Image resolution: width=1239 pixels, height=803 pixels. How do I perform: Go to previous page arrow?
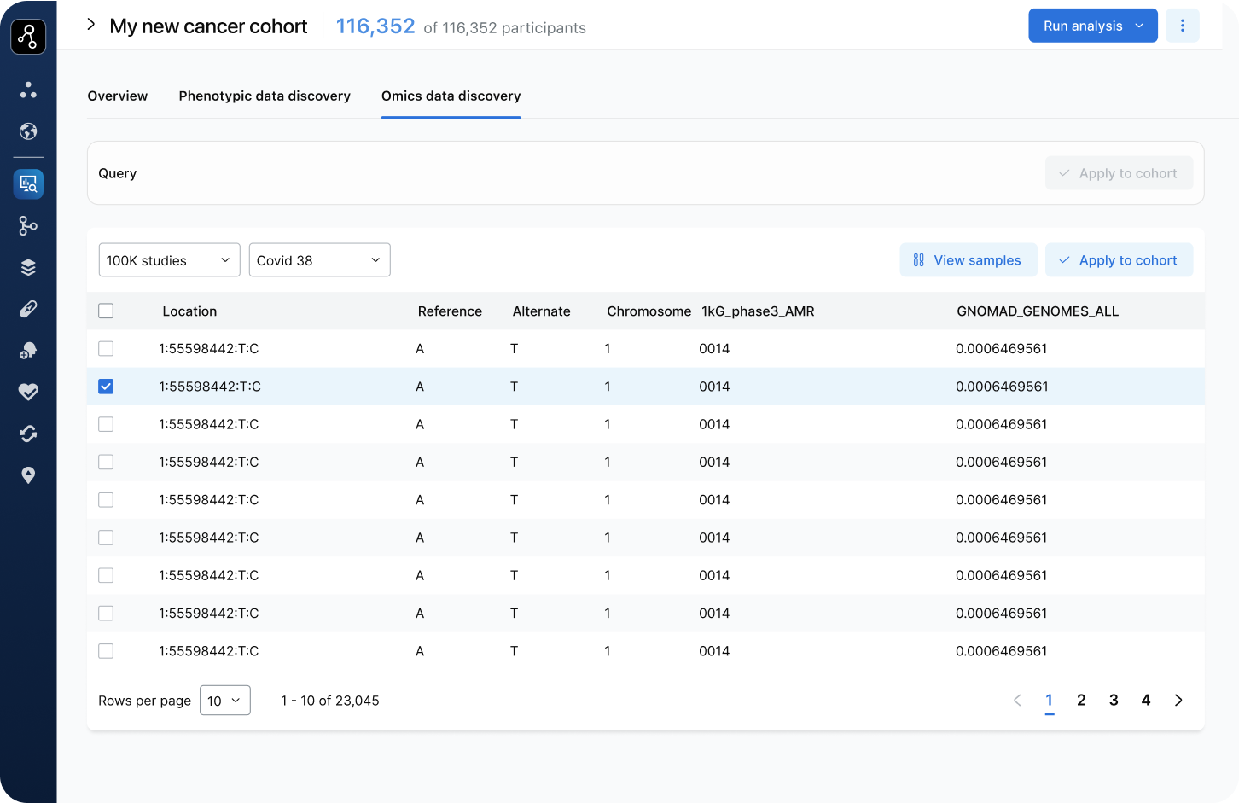pyautogui.click(x=1017, y=701)
